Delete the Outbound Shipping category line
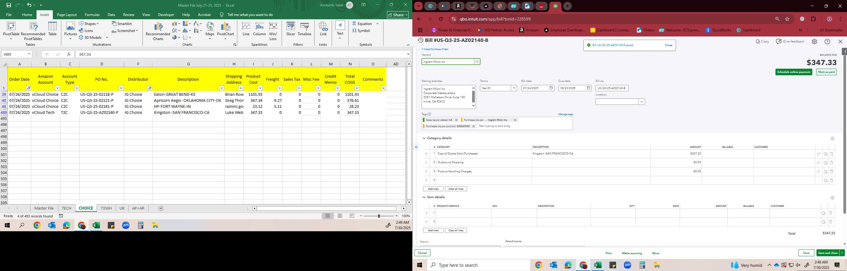This screenshot has width=847, height=271. click(832, 163)
